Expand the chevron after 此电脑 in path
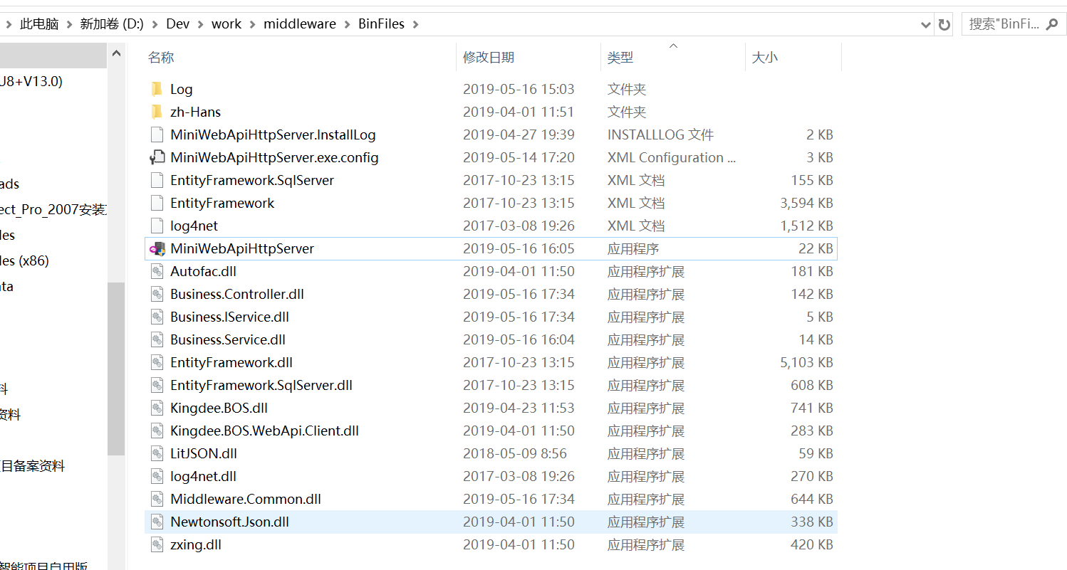This screenshot has width=1067, height=570. click(x=70, y=24)
